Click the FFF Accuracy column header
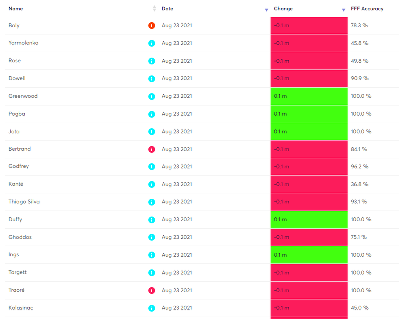 [367, 9]
